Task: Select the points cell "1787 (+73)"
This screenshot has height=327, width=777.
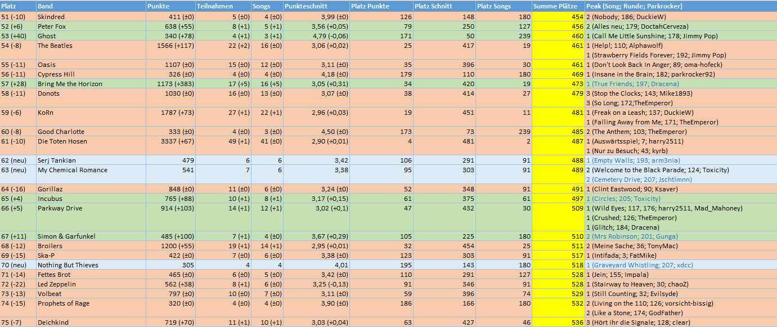Action: 170,117
